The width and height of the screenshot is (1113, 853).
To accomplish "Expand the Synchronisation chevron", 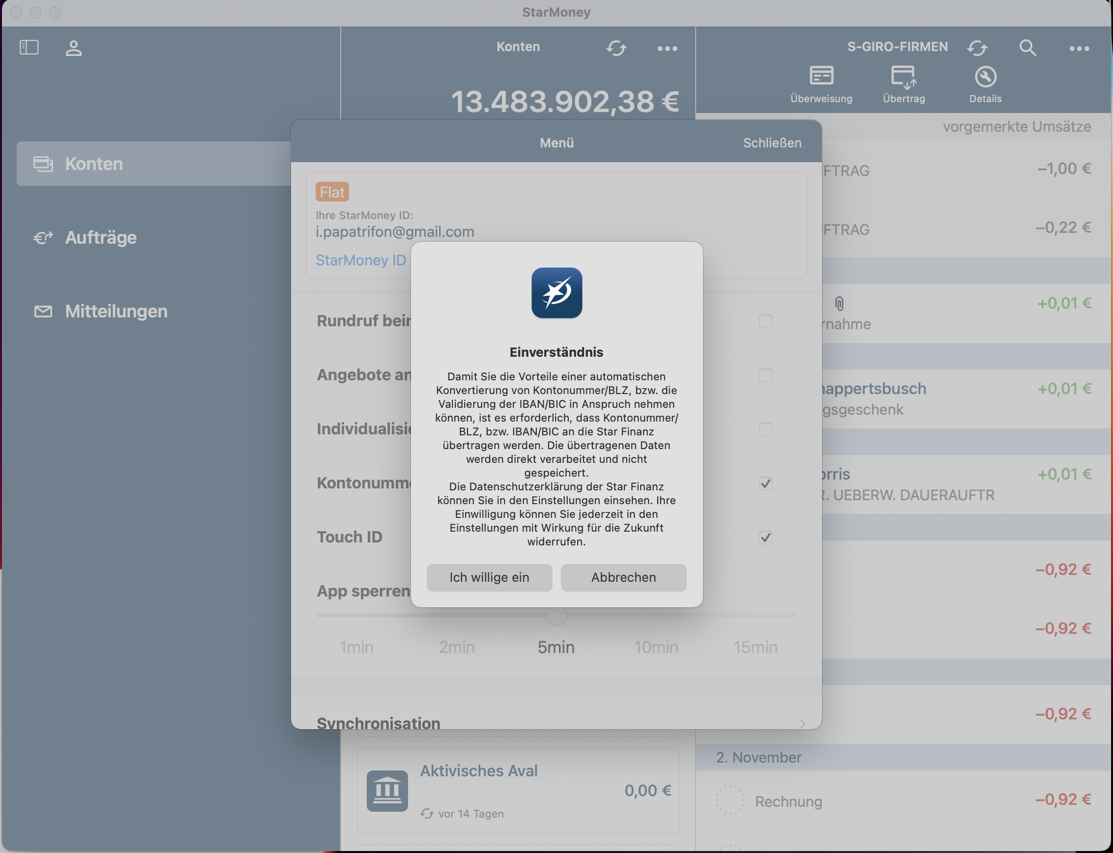I will [x=803, y=723].
